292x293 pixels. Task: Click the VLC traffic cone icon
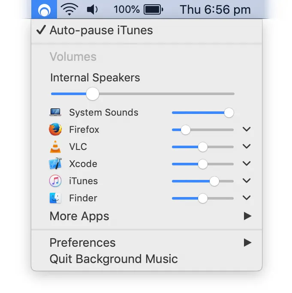click(55, 146)
